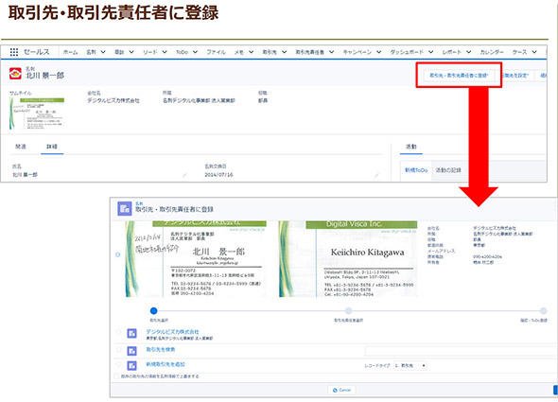The image size is (558, 402).
Task: Click the last progress step dot
Action: click(x=543, y=311)
